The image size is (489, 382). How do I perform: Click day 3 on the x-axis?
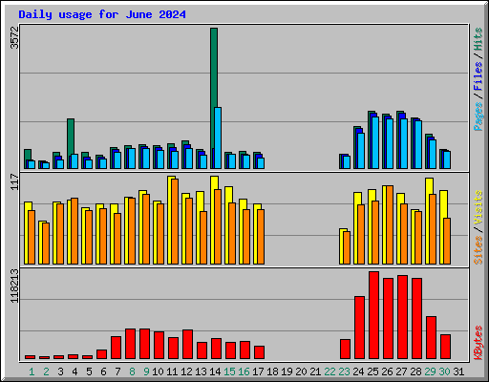click(x=60, y=371)
